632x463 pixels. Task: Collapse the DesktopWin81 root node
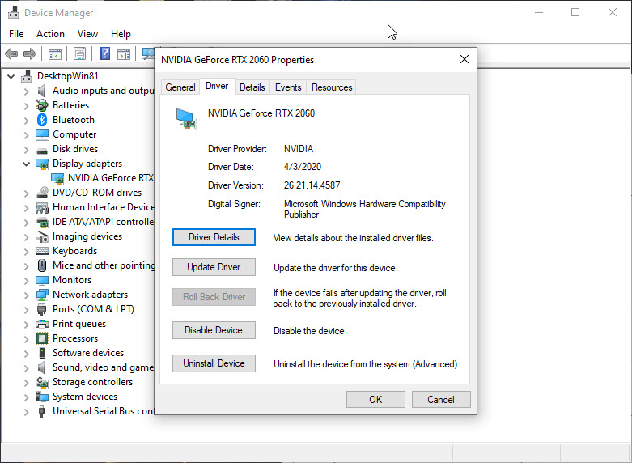11,76
